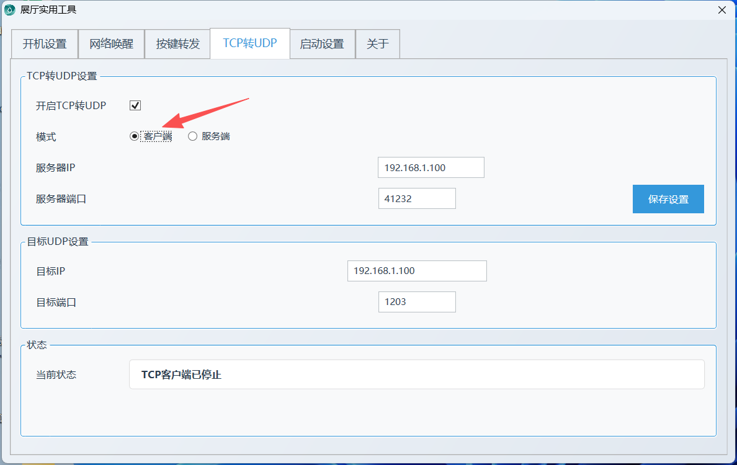
Task: Show the 关于 tab
Action: 377,44
